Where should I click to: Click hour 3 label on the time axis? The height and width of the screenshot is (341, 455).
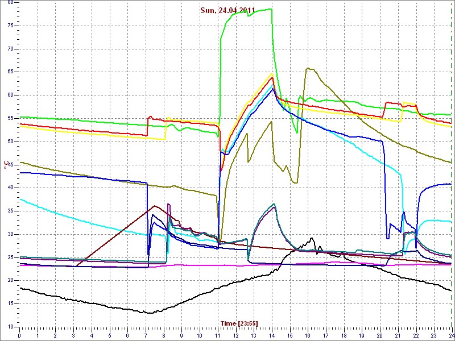pos(73,336)
